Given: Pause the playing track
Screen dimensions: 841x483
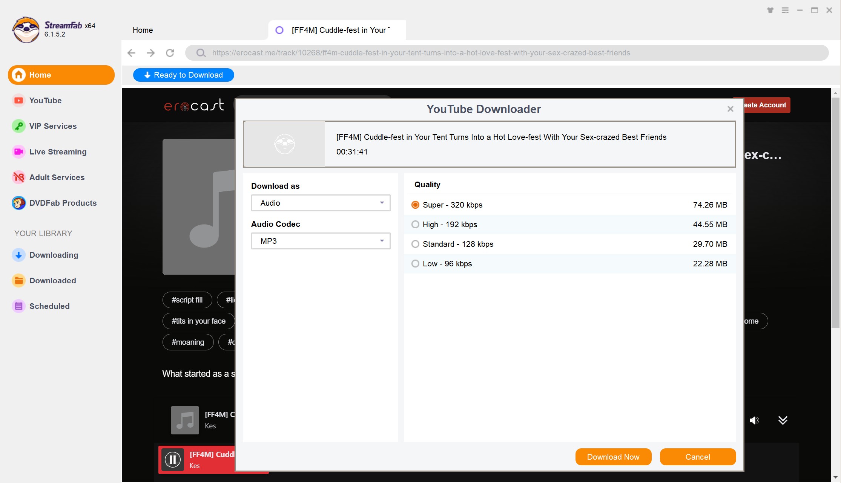Looking at the screenshot, I should 173,460.
